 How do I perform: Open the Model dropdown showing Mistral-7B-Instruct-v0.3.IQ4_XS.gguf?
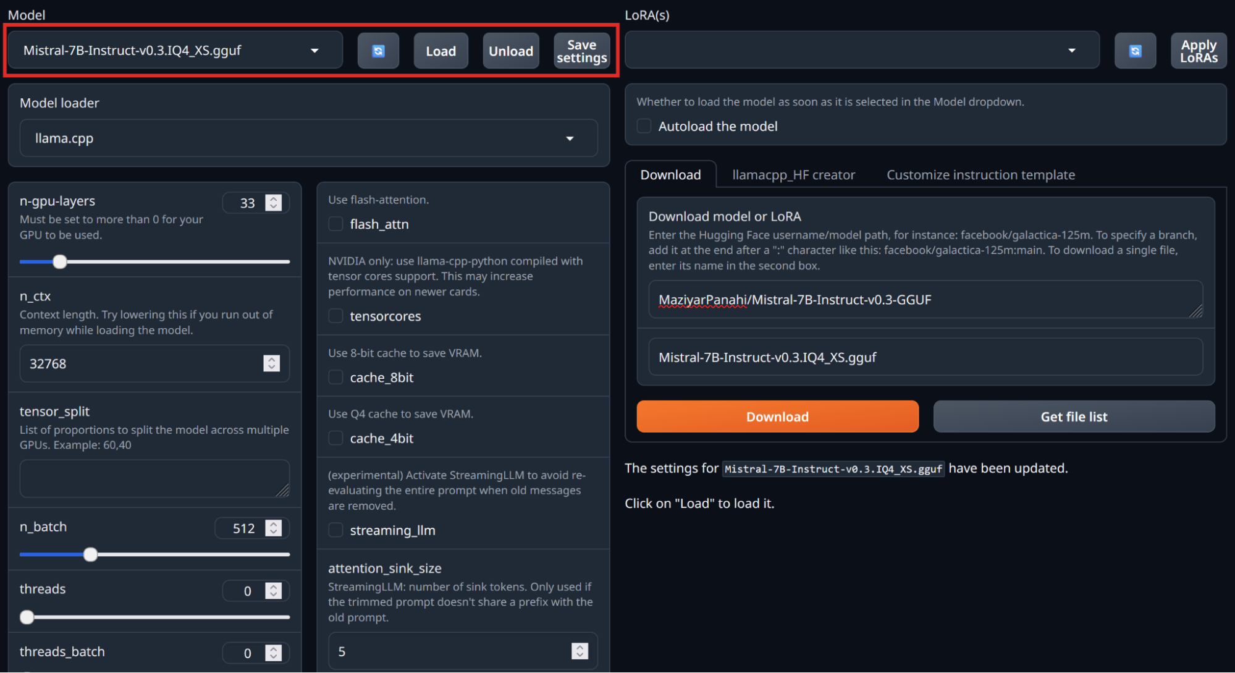175,50
